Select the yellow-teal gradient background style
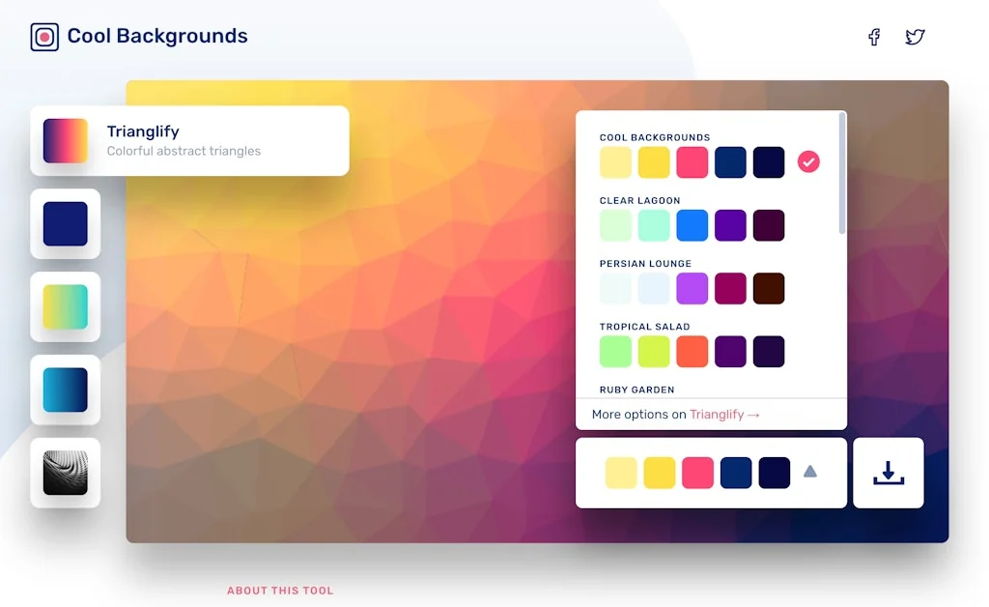 pos(65,306)
